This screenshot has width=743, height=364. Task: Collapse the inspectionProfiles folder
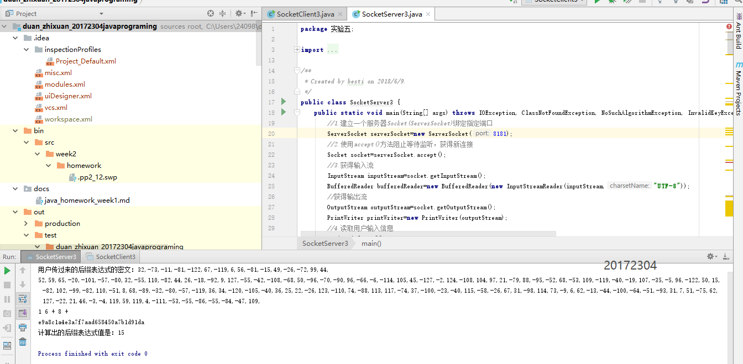tap(26, 50)
